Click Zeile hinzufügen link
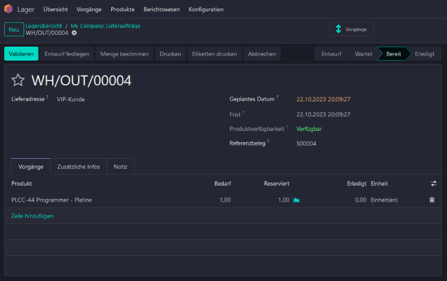 point(32,216)
